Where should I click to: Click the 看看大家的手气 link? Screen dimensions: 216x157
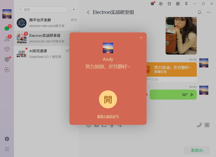(x=108, y=116)
